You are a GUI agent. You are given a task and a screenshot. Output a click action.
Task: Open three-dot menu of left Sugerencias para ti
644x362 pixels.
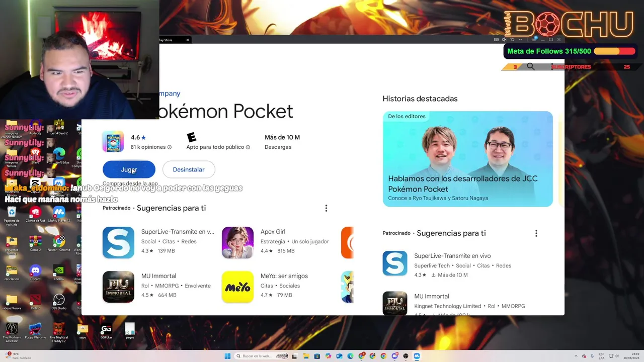pos(326,208)
